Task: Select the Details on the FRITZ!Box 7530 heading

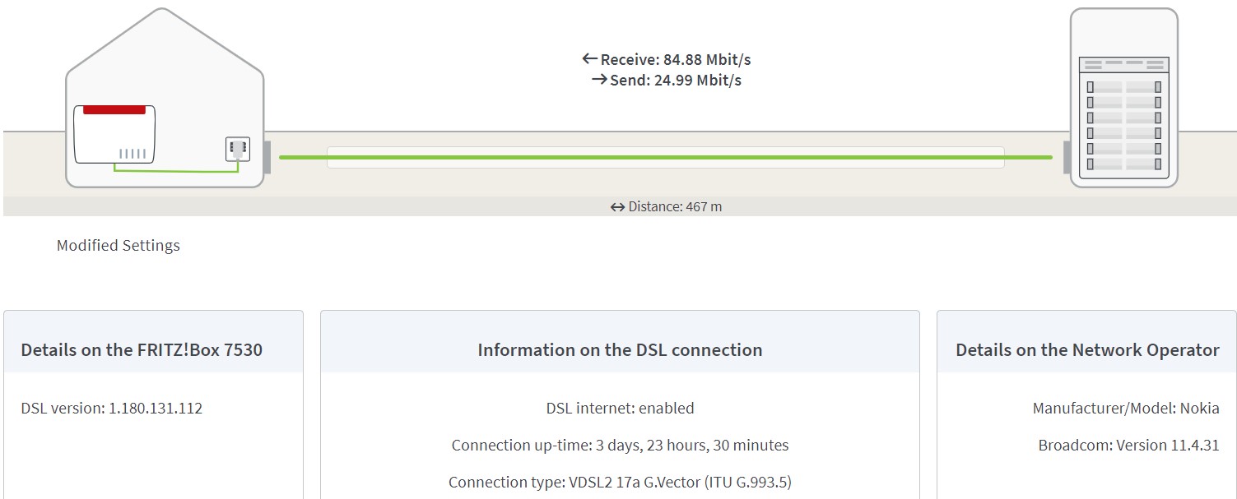Action: click(142, 350)
